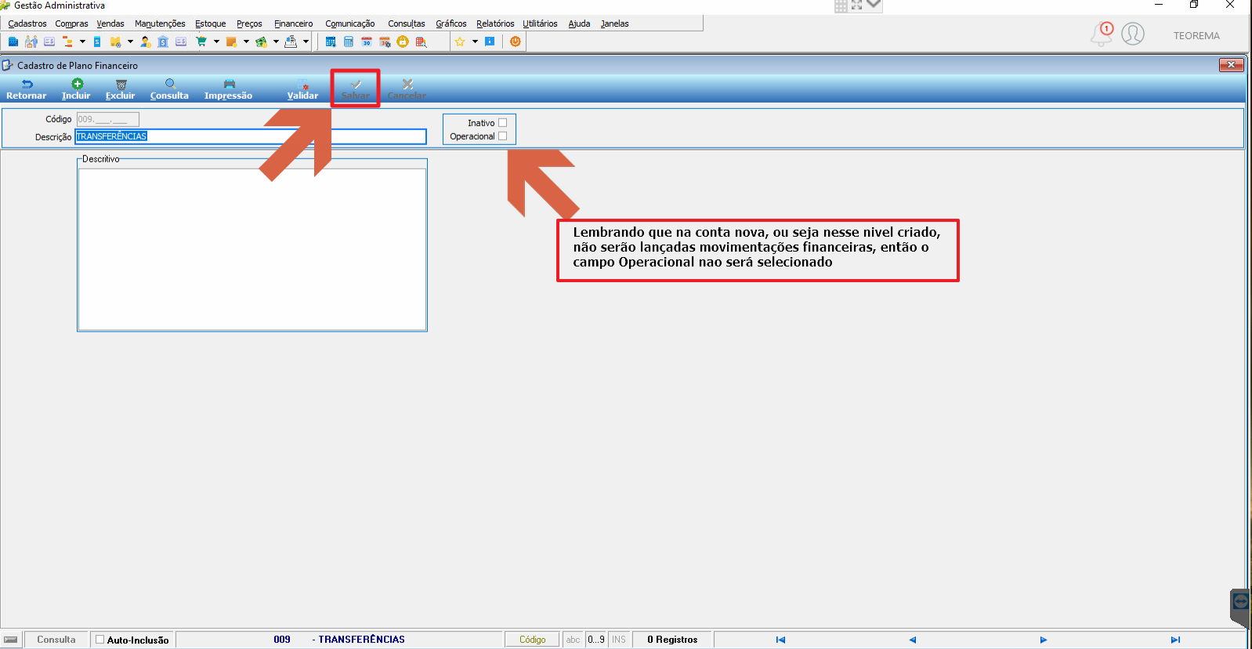This screenshot has width=1252, height=649.
Task: Check the Operacional checkbox
Action: click(503, 136)
